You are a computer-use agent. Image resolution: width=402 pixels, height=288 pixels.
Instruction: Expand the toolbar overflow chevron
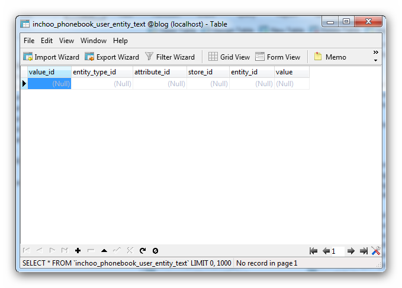[375, 56]
